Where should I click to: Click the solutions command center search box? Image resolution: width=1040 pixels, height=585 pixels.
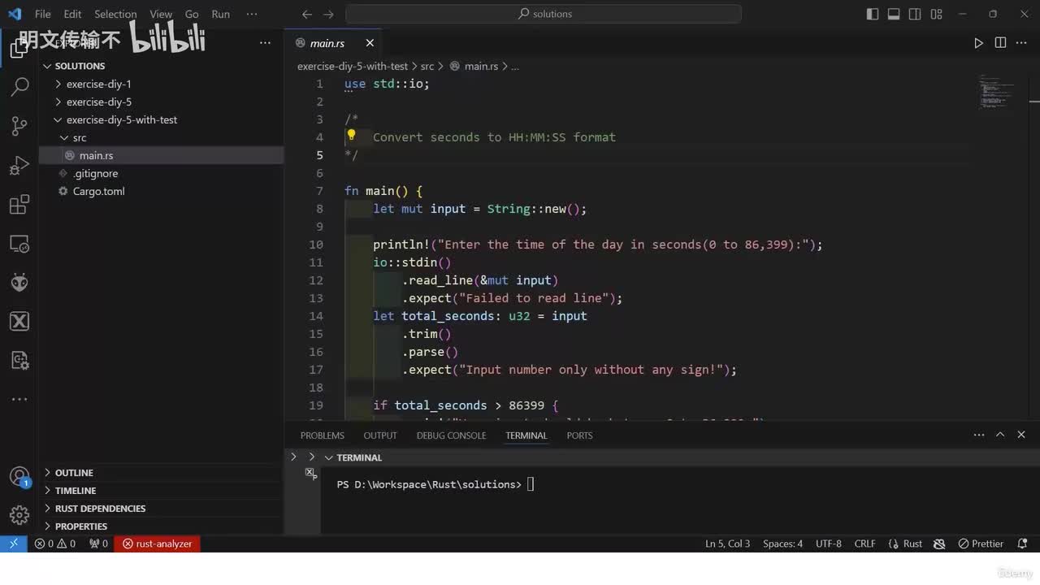coord(544,14)
